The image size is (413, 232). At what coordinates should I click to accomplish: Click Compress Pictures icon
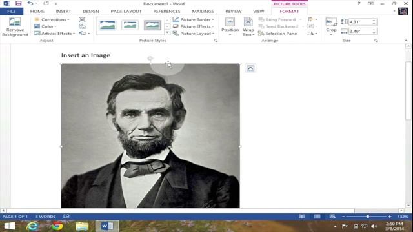point(82,19)
